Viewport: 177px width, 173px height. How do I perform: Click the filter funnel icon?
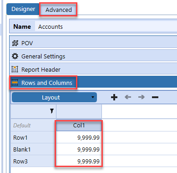coord(52,111)
